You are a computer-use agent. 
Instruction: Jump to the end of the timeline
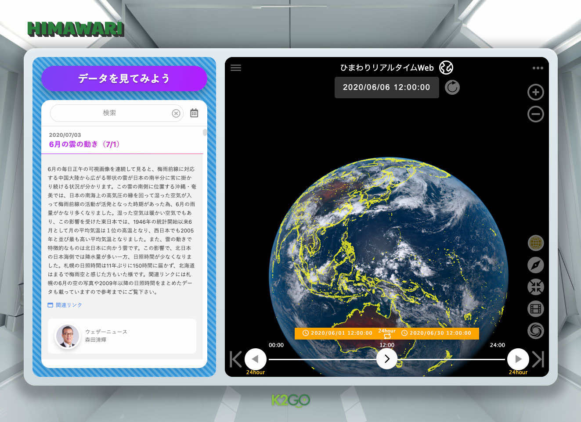[538, 359]
